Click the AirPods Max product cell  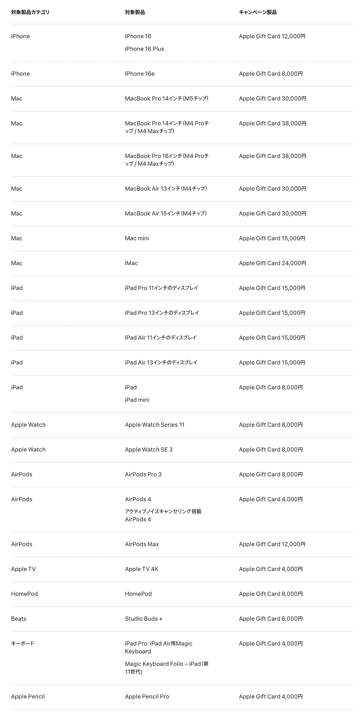click(142, 544)
